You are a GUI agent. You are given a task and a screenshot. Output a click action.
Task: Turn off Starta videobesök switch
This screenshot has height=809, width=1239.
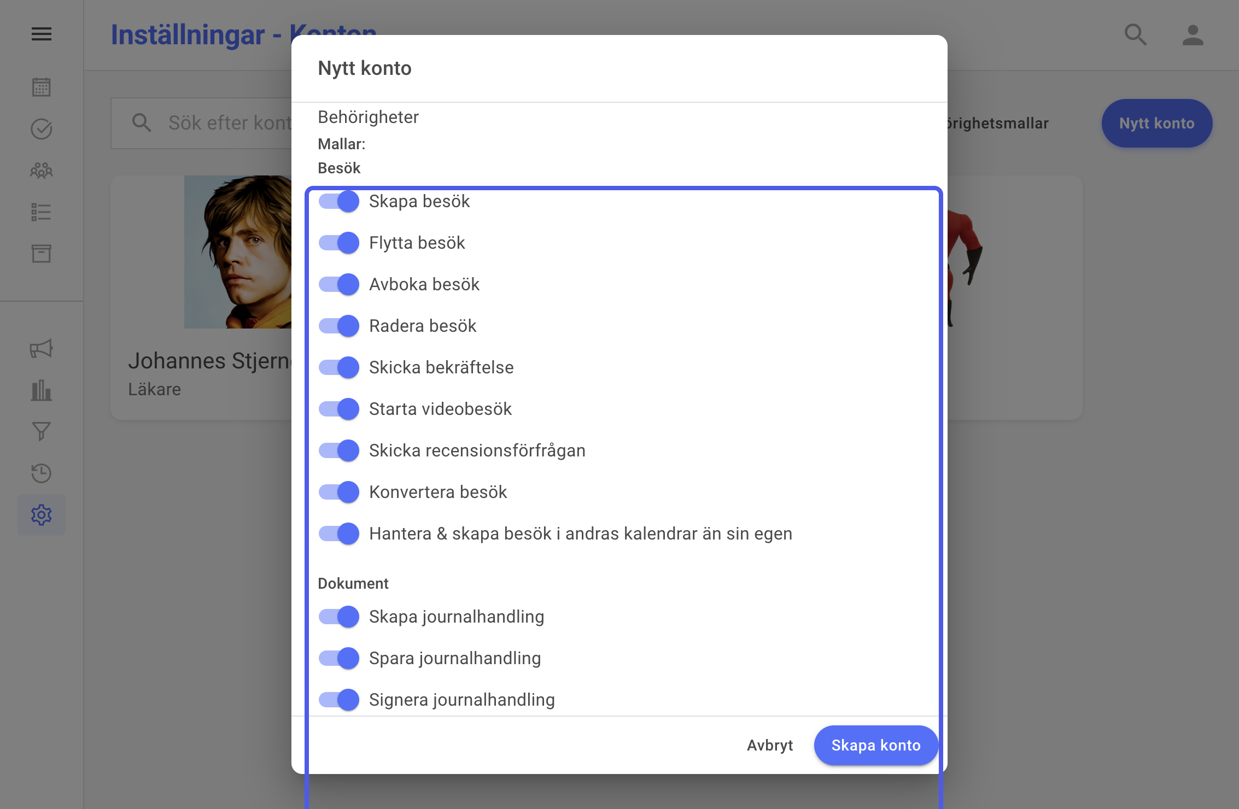click(x=339, y=409)
